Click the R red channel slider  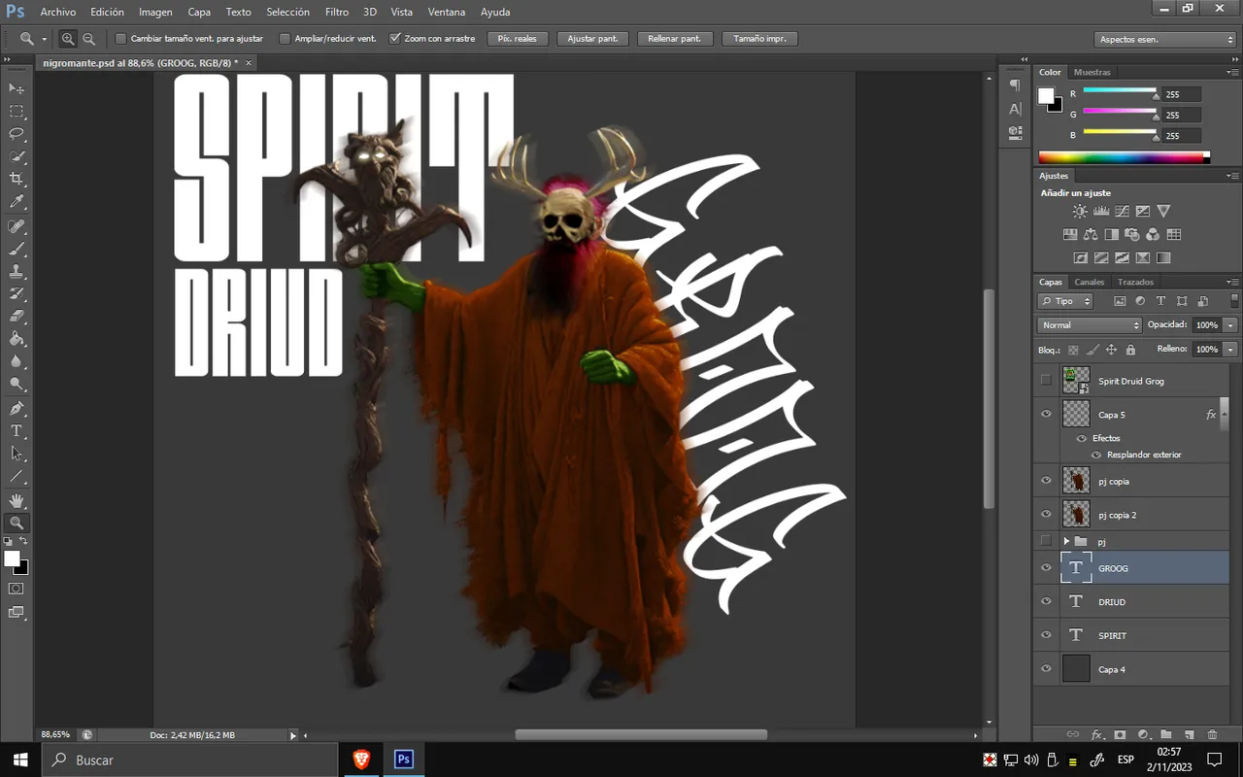[x=1120, y=93]
